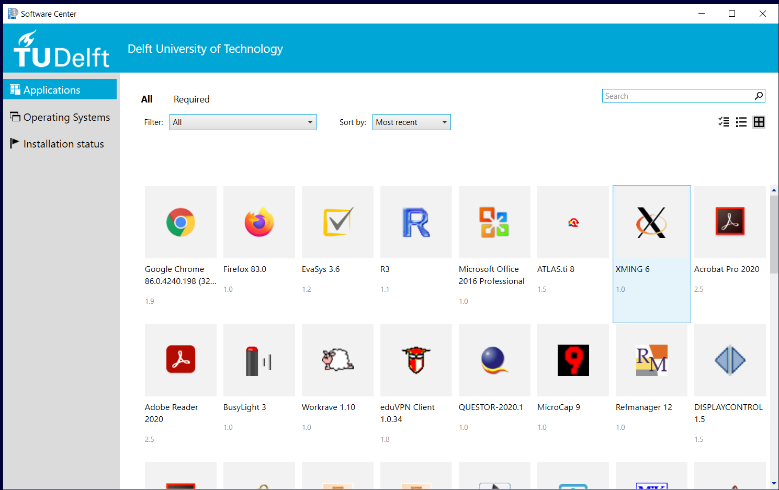Select the DISPLAYCONTROL 1.5 icon
The width and height of the screenshot is (779, 490).
(730, 360)
